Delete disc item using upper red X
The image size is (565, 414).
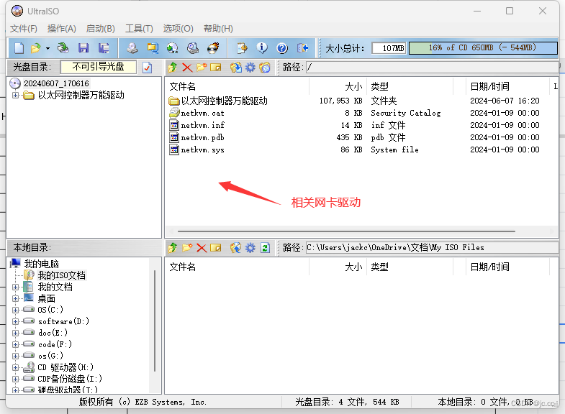pyautogui.click(x=187, y=68)
